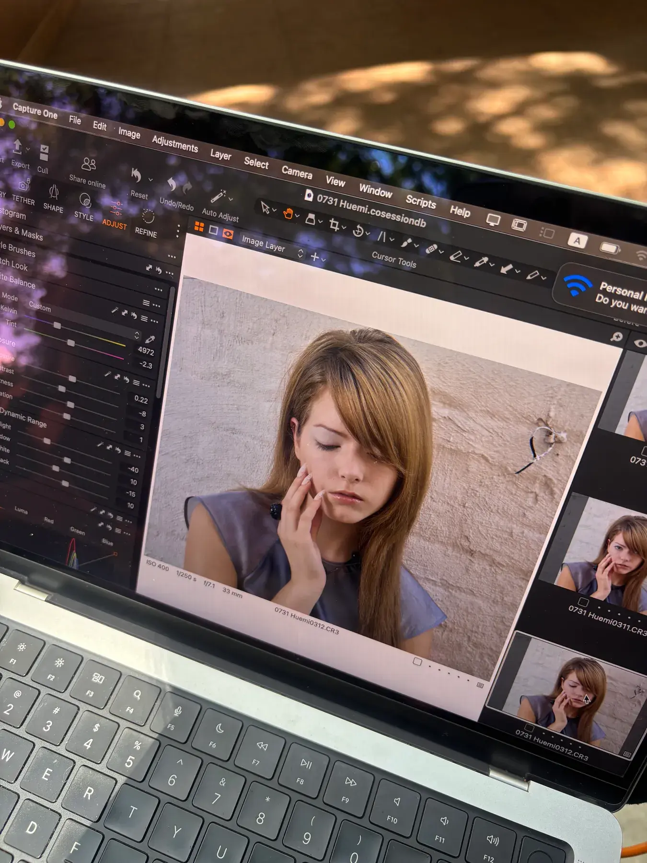Switch to the STYLE tool tab
Screen dimensions: 647x863
tap(84, 207)
